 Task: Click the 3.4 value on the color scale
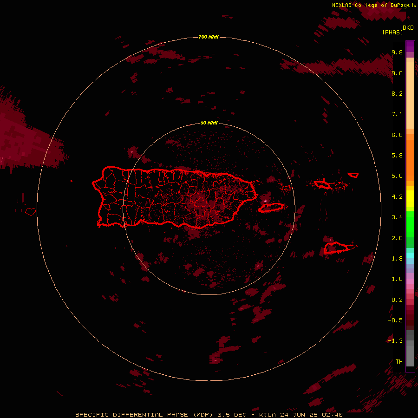click(397, 217)
